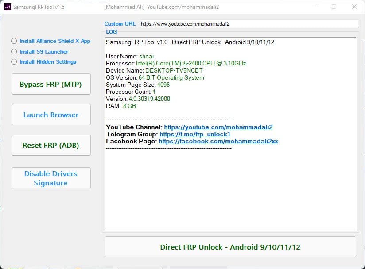Click the Bypass FRP (MTP) button

tap(50, 84)
